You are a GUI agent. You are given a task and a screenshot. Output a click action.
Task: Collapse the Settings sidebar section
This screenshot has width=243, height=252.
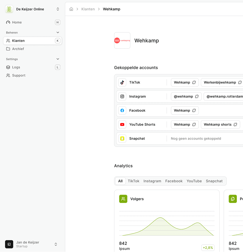click(x=58, y=59)
